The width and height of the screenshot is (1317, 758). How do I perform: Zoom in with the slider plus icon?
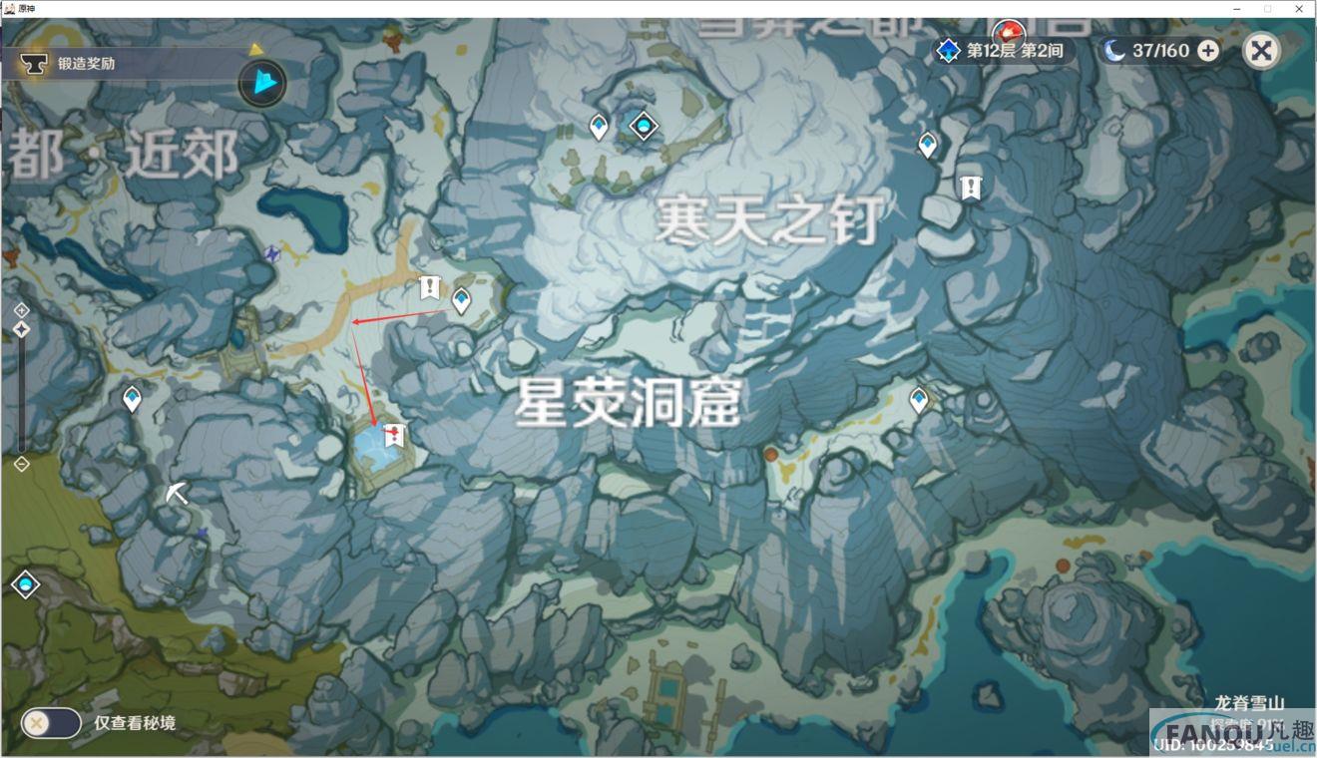click(22, 311)
